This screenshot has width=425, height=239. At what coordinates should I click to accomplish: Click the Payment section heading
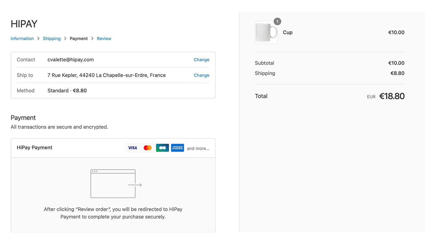(x=23, y=118)
